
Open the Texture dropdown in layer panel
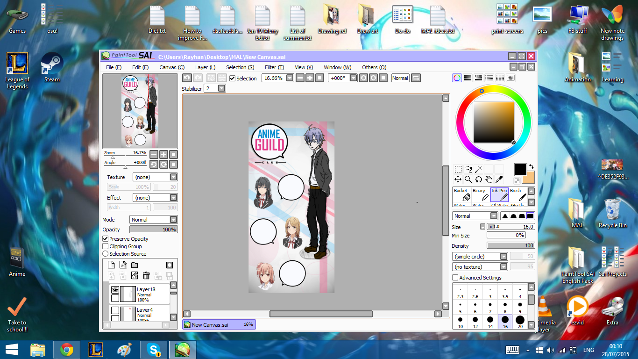point(173,177)
